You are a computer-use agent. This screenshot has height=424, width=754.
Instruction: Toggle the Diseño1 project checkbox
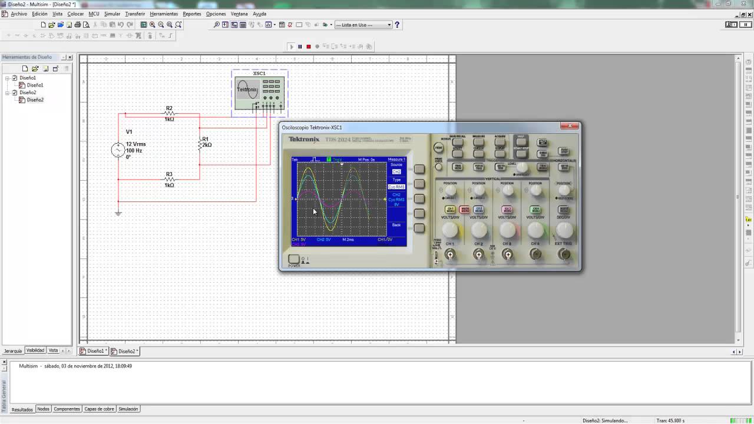[x=15, y=78]
